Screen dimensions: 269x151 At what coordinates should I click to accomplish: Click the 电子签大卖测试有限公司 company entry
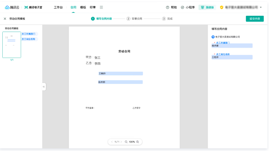(x=226, y=37)
